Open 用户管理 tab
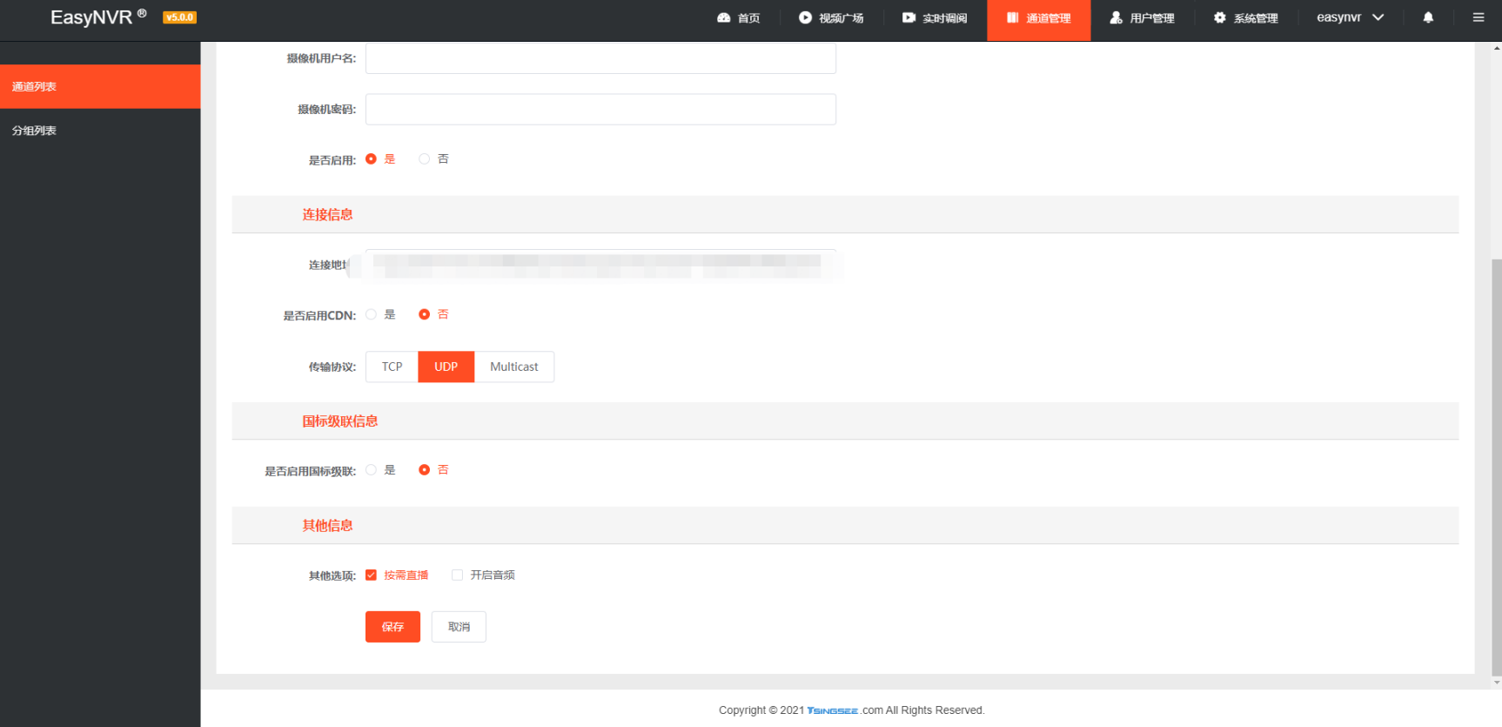 tap(1142, 18)
